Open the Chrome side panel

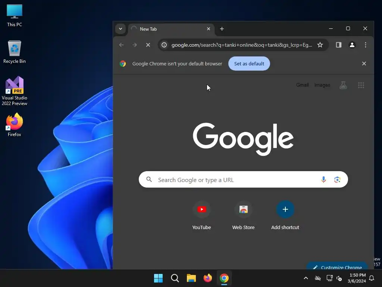tap(338, 45)
